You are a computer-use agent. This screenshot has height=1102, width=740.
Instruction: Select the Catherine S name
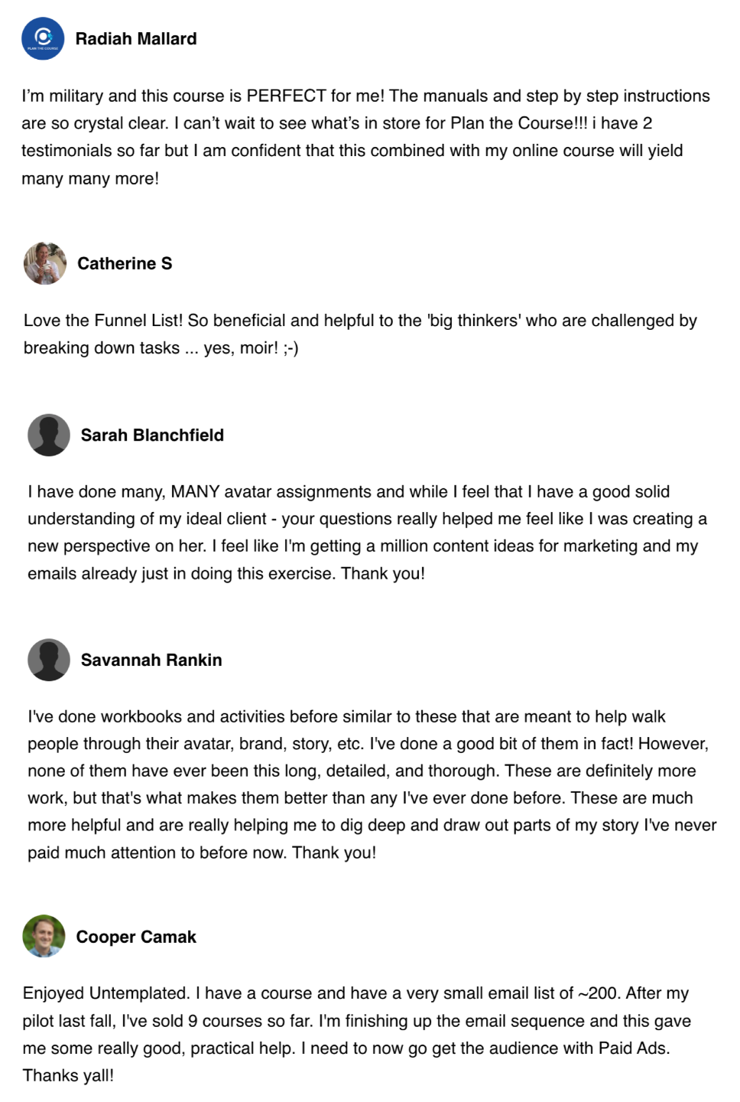pyautogui.click(x=125, y=263)
